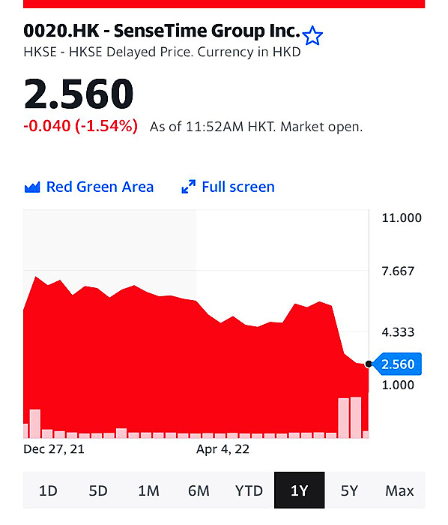This screenshot has height=525, width=448.
Task: Click the star watchlist icon
Action: click(x=312, y=36)
